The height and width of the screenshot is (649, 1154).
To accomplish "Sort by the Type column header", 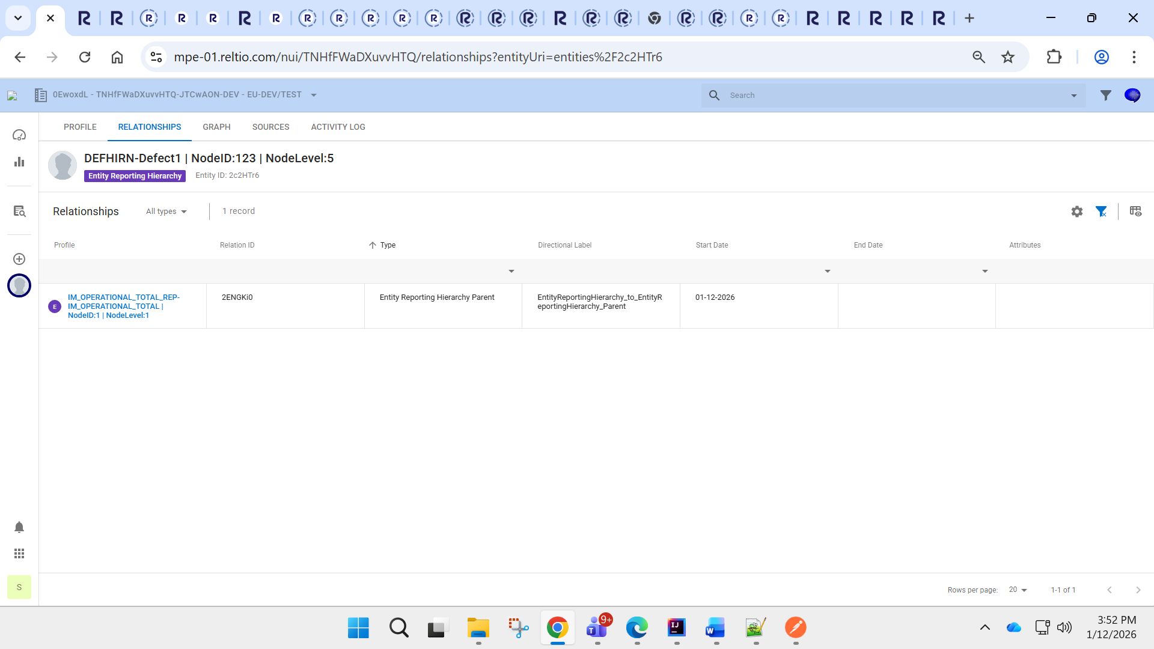I will click(x=388, y=245).
